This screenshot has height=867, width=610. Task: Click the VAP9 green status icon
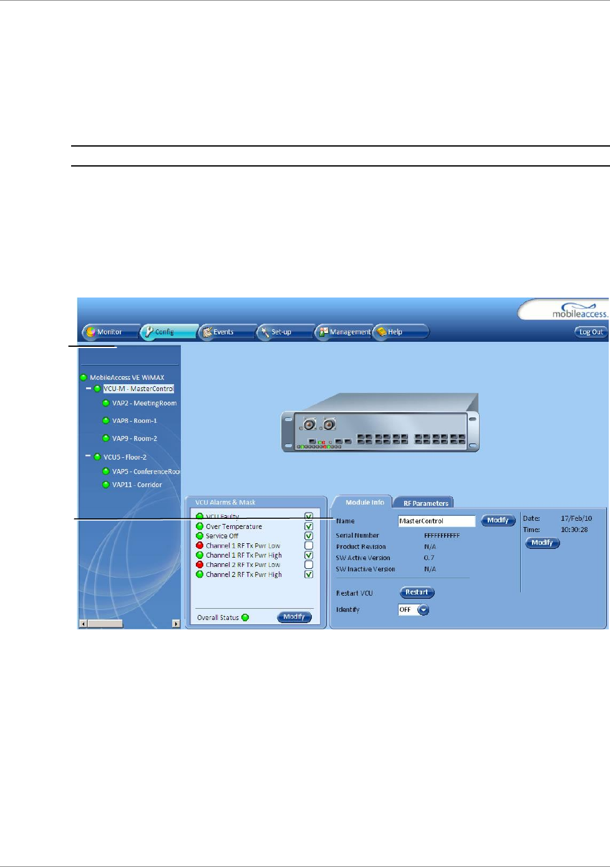pos(106,438)
